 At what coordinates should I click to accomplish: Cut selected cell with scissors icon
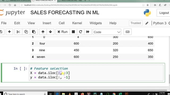18,32
